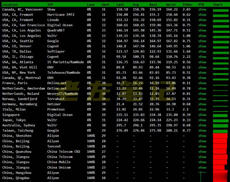Show MTR for Prometeus Milan

(202, 109)
